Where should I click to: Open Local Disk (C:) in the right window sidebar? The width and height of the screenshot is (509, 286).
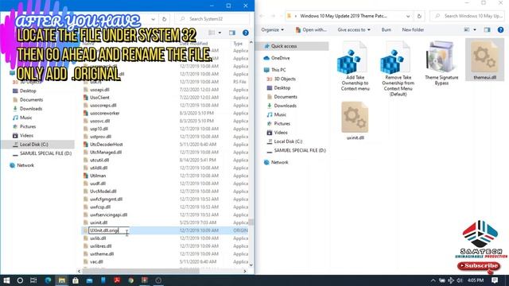(288, 141)
